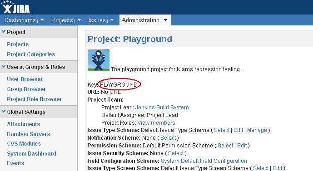View members of project roles

156,122
